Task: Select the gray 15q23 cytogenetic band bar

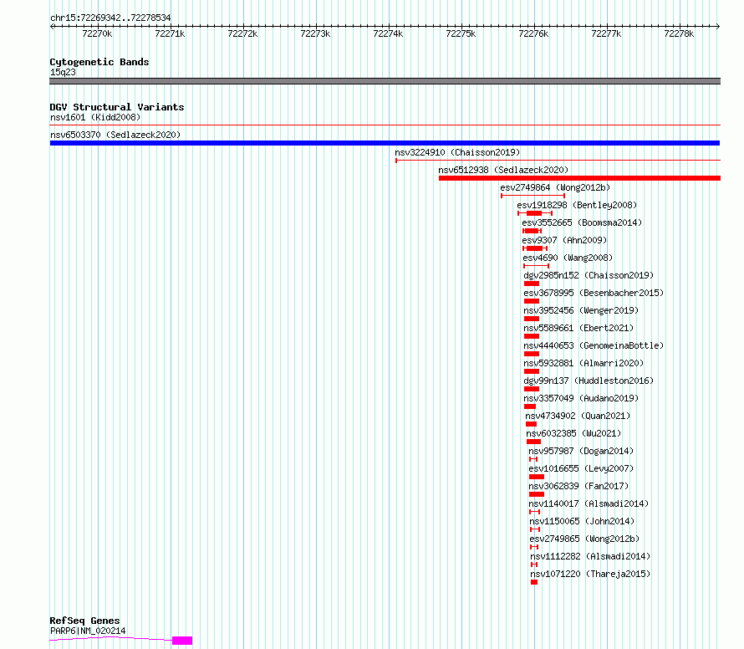Action: [x=385, y=81]
